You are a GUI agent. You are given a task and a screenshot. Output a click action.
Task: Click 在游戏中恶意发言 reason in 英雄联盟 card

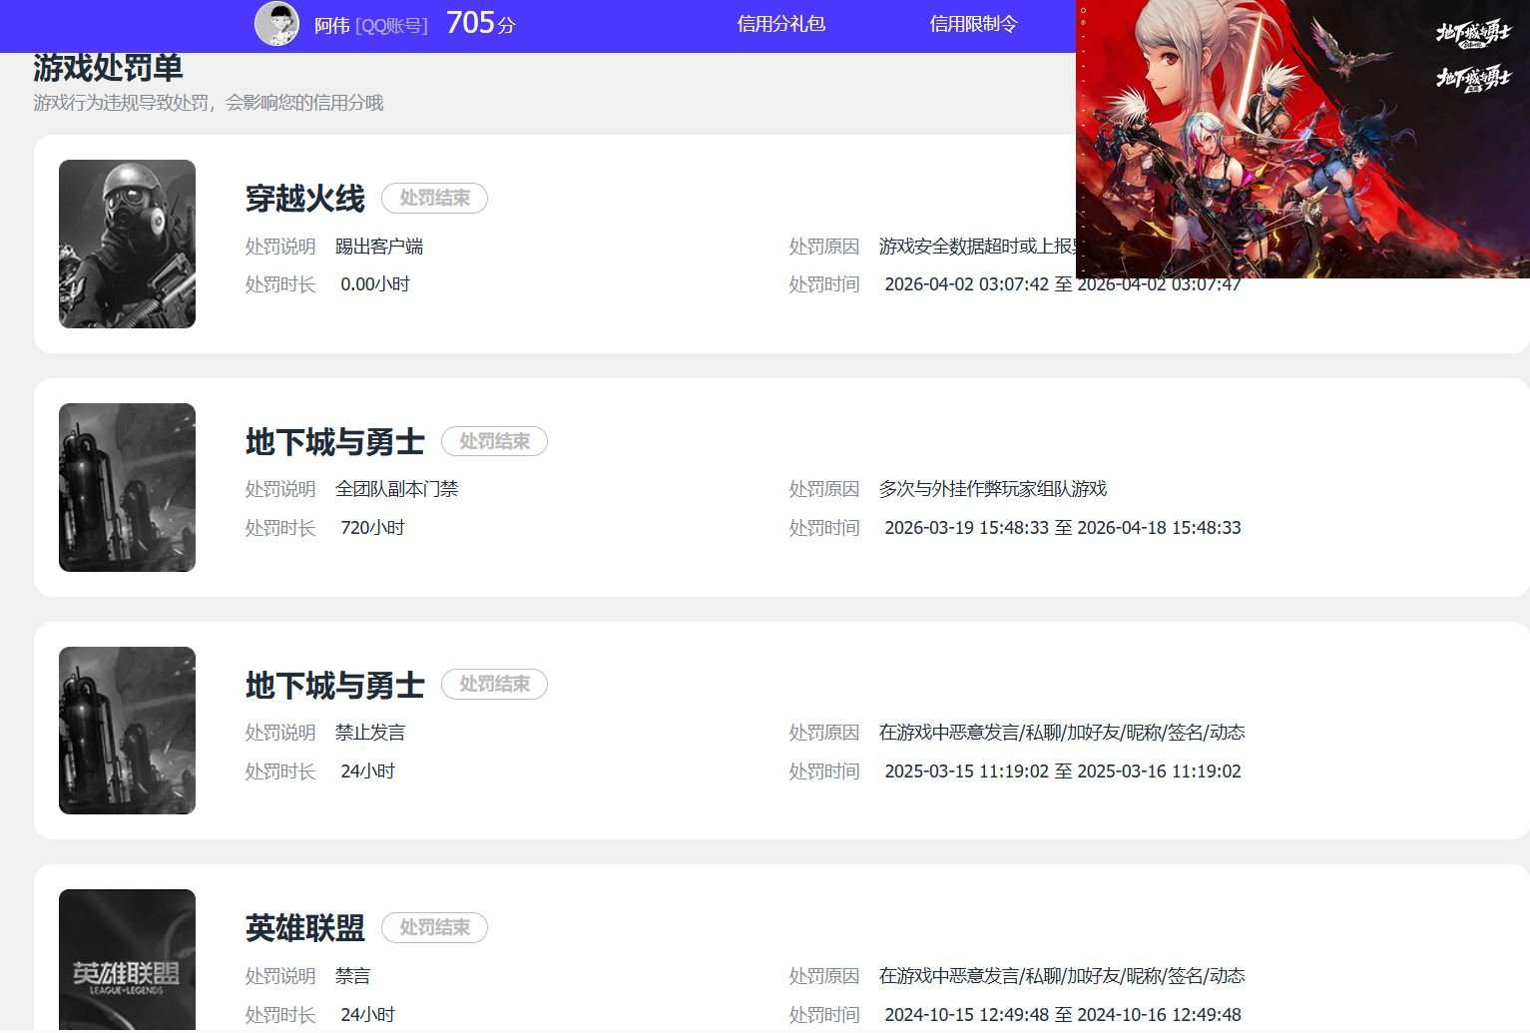click(1062, 976)
